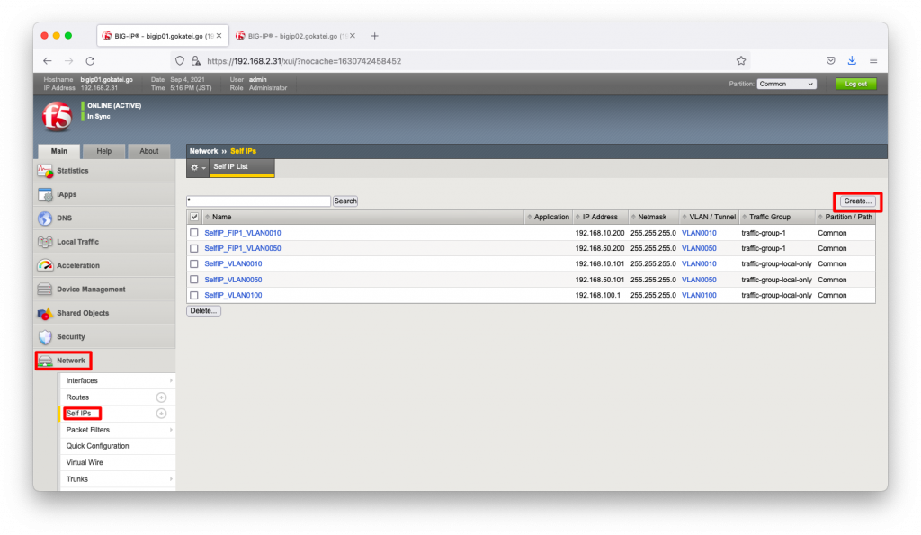Viewport: 921px width, 535px height.
Task: Check the SelfIP_VLAN0100 row checkbox
Action: (x=194, y=295)
